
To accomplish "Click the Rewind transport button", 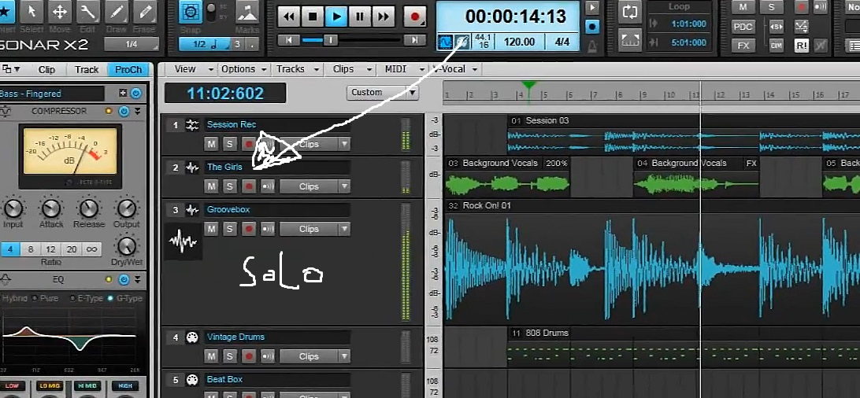I will (x=289, y=17).
